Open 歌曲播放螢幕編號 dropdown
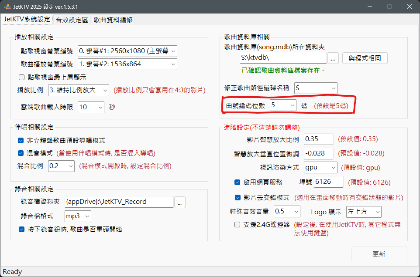This screenshot has height=277, width=420. [x=127, y=64]
